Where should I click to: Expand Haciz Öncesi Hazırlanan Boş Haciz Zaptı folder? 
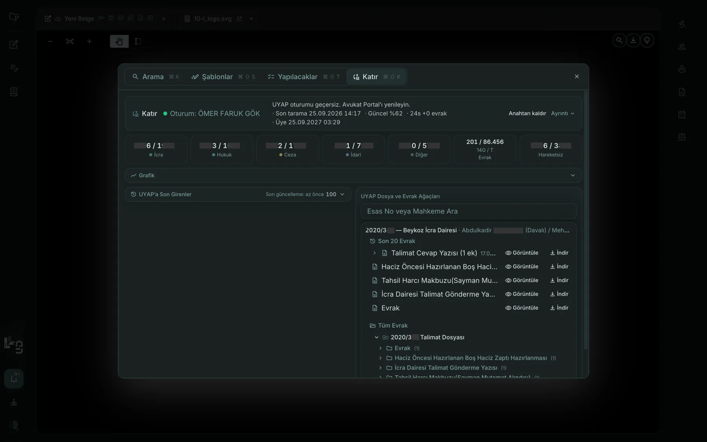(x=380, y=358)
